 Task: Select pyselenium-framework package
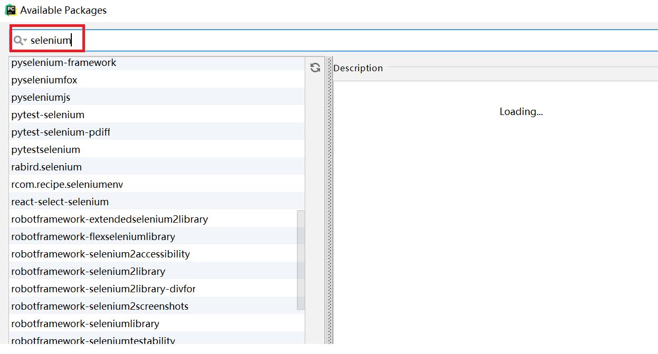coord(64,63)
